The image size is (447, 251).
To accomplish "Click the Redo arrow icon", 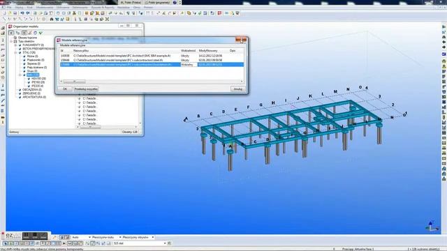I will 28,13.
